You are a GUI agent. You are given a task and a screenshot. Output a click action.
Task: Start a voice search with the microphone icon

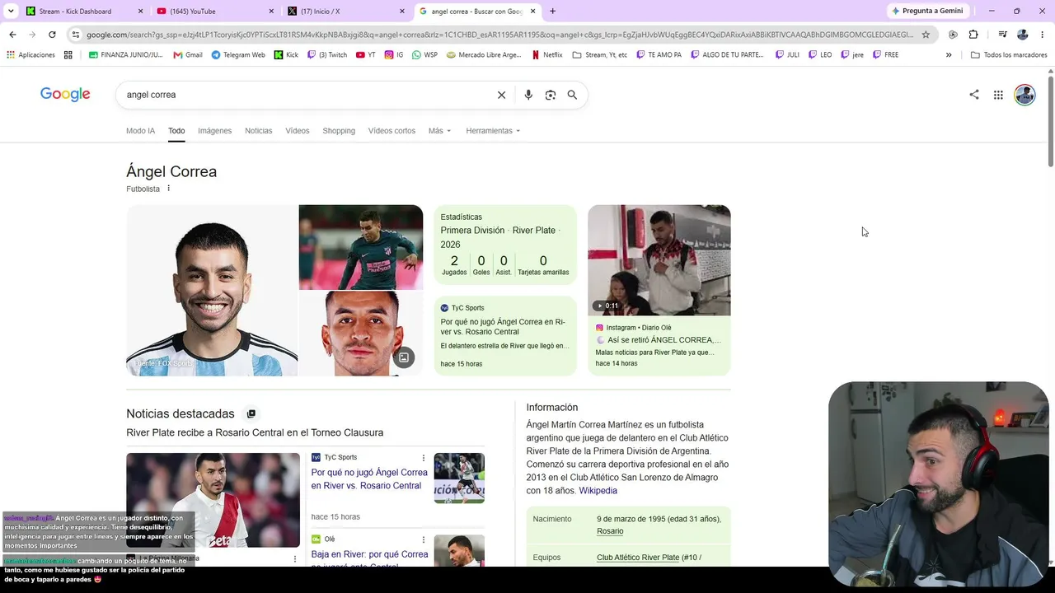click(x=528, y=95)
